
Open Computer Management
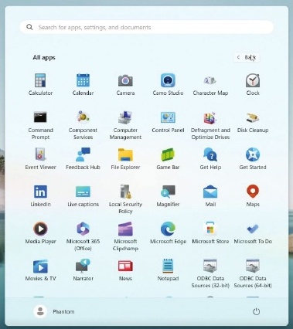click(125, 125)
